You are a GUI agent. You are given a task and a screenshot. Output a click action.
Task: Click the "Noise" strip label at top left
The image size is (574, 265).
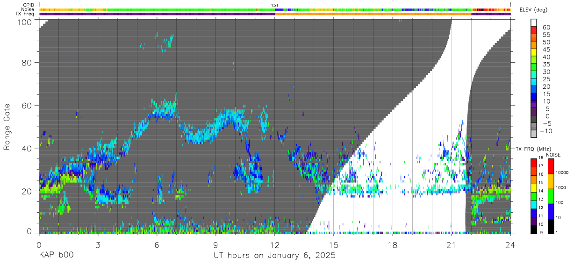(28, 9)
